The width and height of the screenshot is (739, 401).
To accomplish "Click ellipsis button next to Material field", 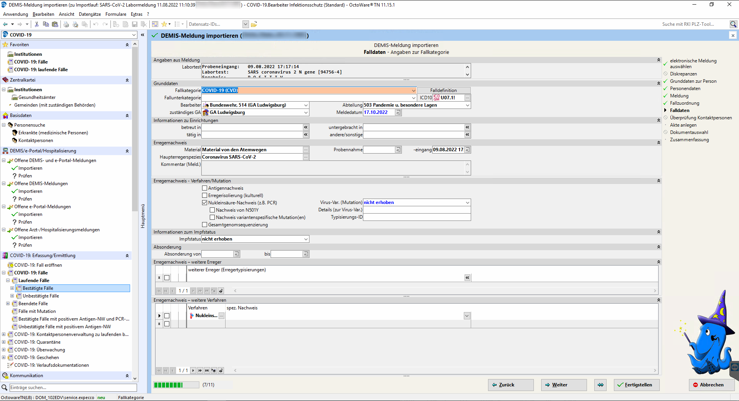I will pyautogui.click(x=306, y=150).
